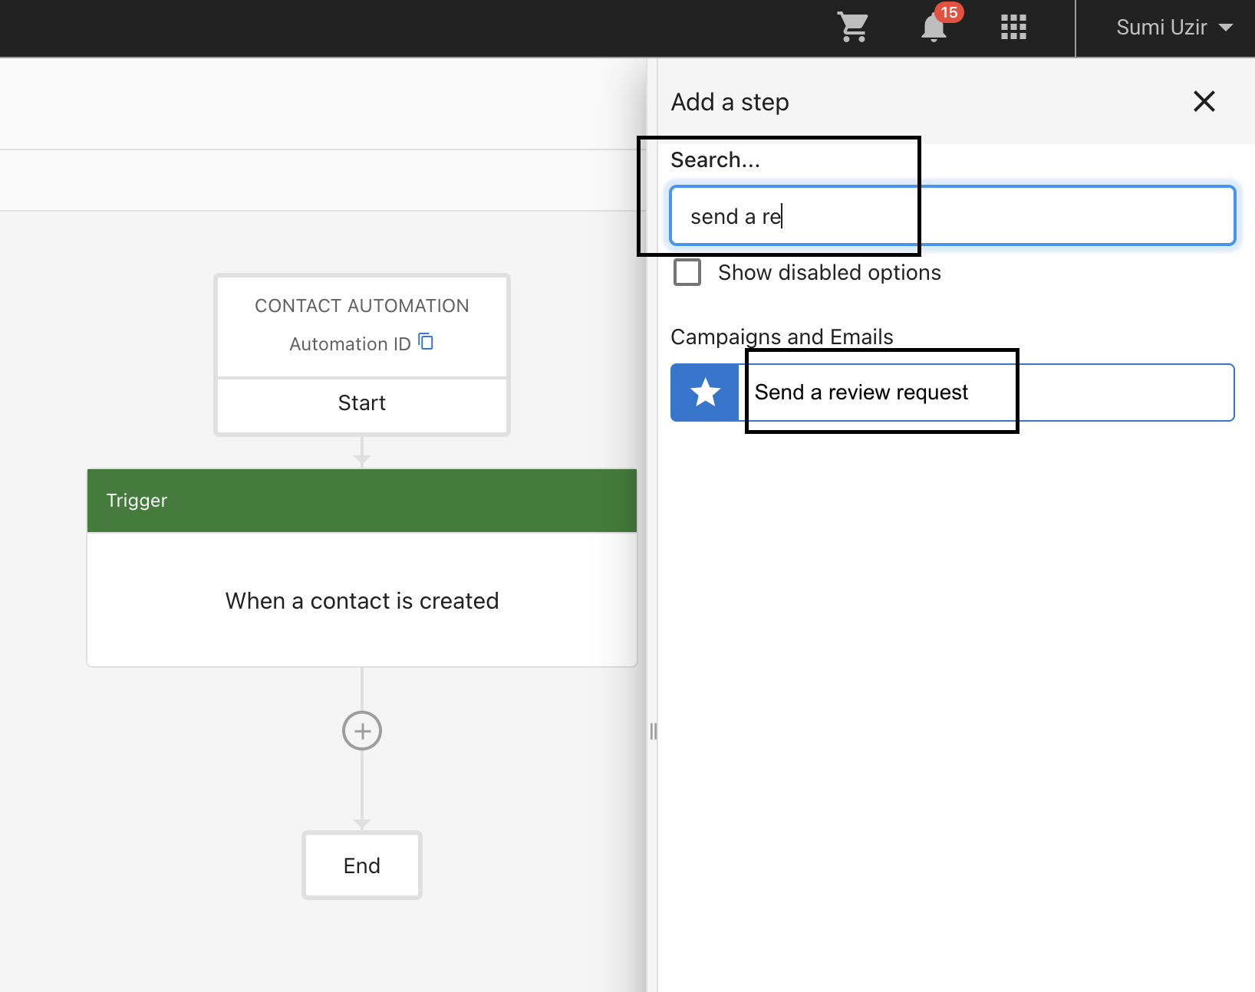Open the shopping cart
Screen dimensions: 1255x992
click(x=852, y=28)
